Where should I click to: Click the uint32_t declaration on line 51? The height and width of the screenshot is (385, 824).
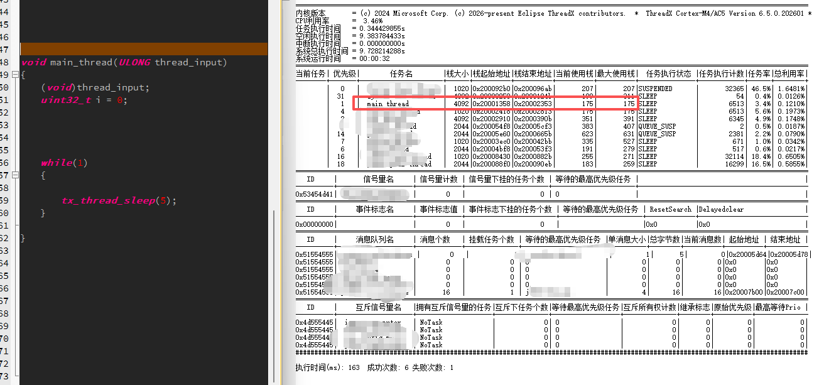click(66, 100)
